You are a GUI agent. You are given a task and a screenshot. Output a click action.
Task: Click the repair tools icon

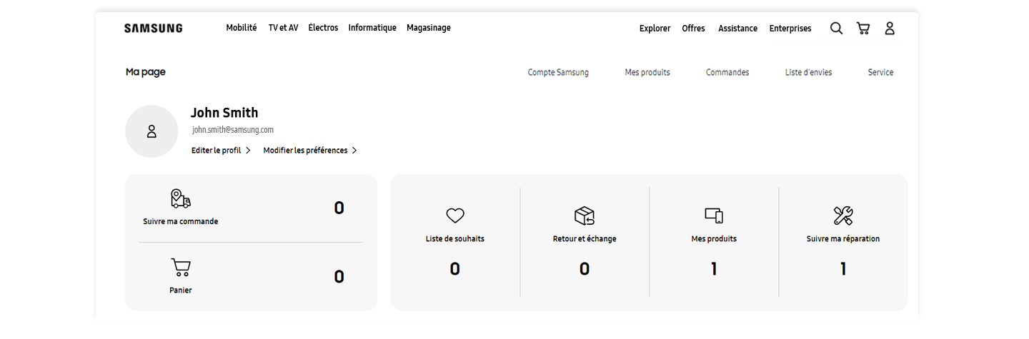click(x=843, y=216)
